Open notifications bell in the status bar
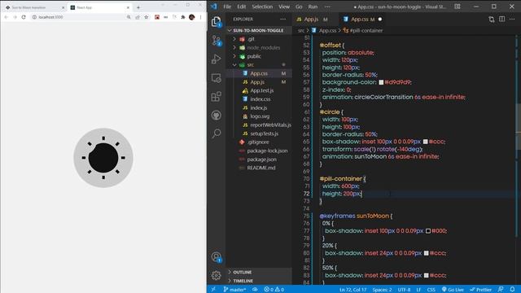The width and height of the screenshot is (521, 293). [x=512, y=290]
